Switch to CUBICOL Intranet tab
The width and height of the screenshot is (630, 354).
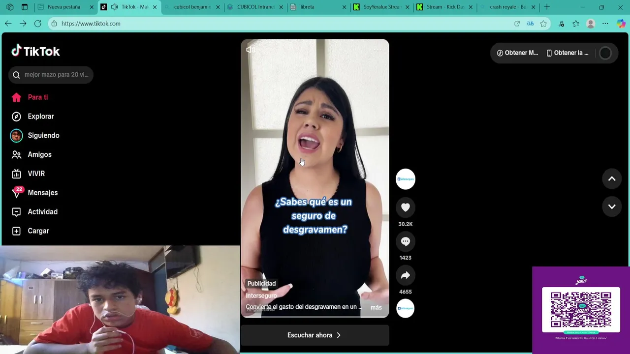(x=255, y=7)
